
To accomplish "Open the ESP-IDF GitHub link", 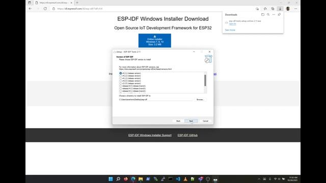I will pos(187,135).
